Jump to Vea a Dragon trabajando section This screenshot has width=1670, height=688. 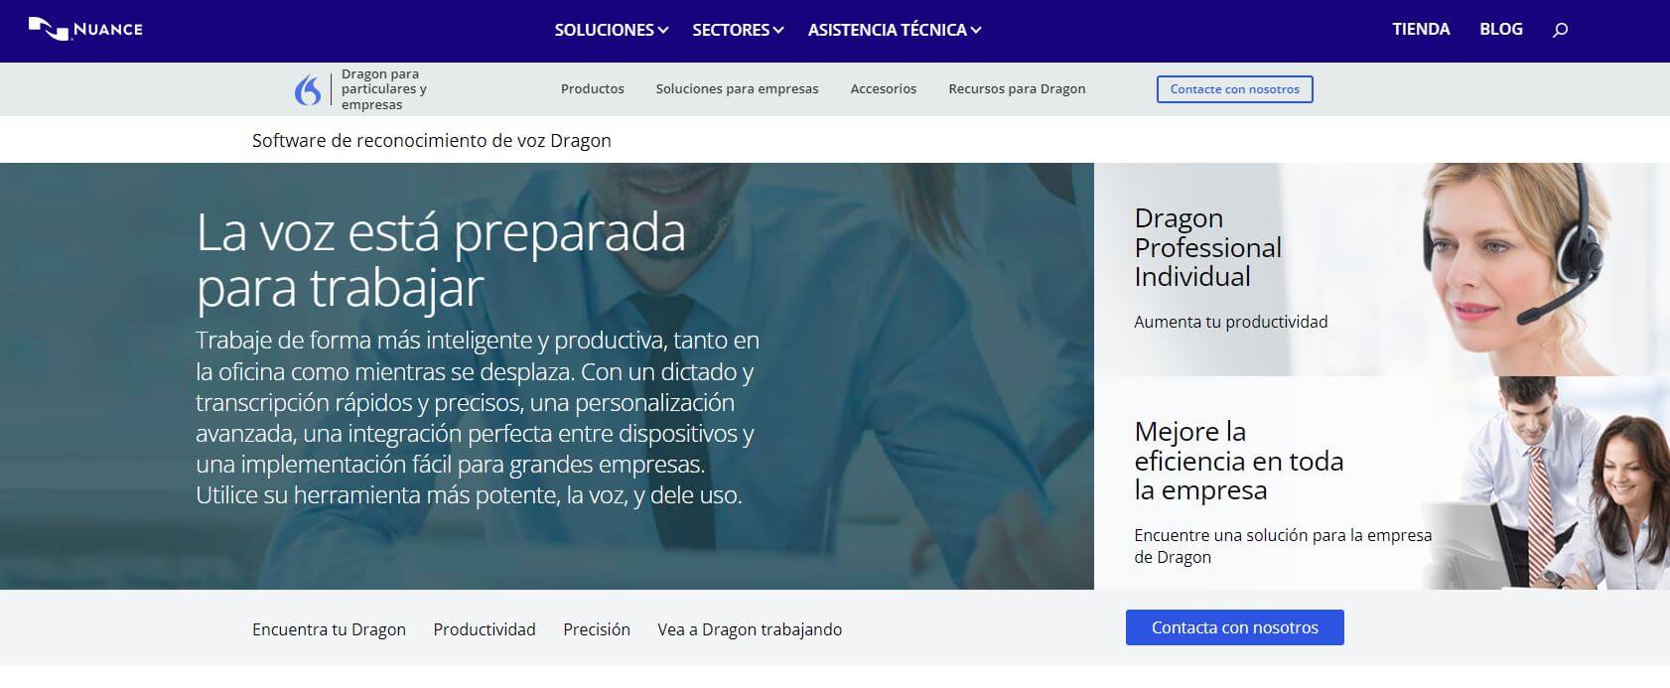[750, 629]
